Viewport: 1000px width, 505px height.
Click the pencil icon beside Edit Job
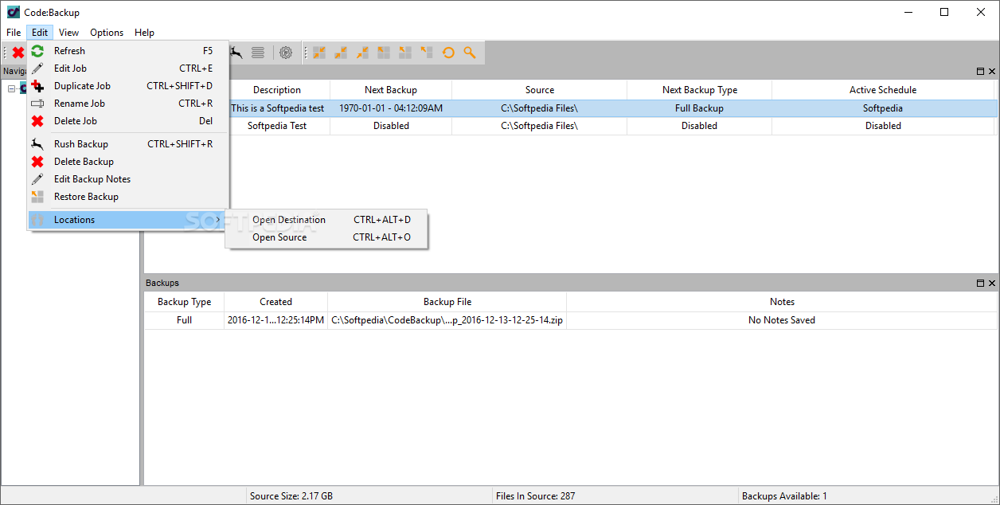click(x=37, y=69)
